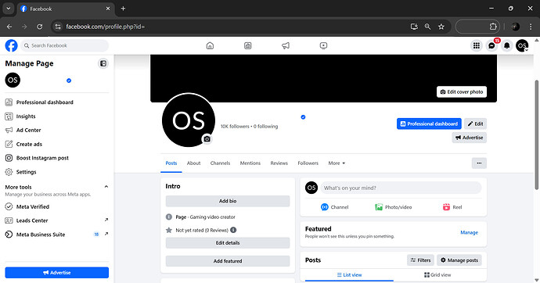The height and width of the screenshot is (283, 540).
Task: Click the What's on your mind field
Action: 401,188
